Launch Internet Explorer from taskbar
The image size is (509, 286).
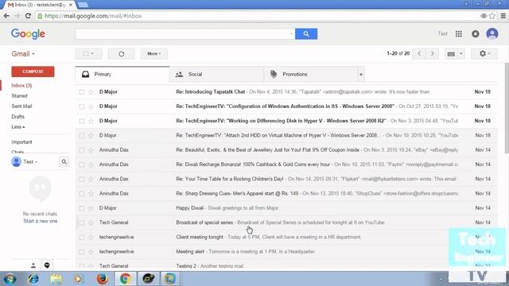(x=33, y=279)
